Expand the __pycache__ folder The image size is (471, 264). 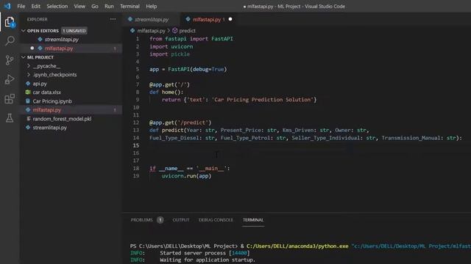(x=29, y=66)
